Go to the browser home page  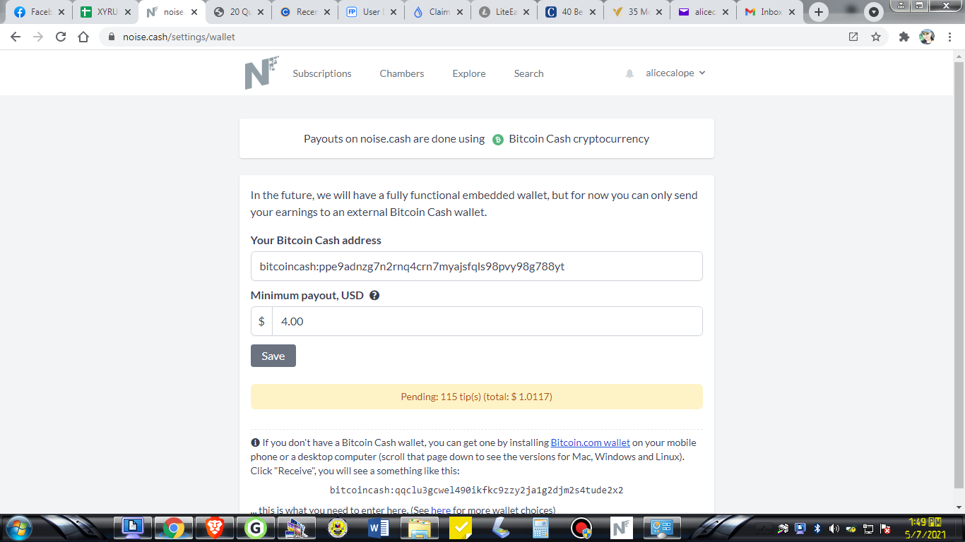click(83, 37)
